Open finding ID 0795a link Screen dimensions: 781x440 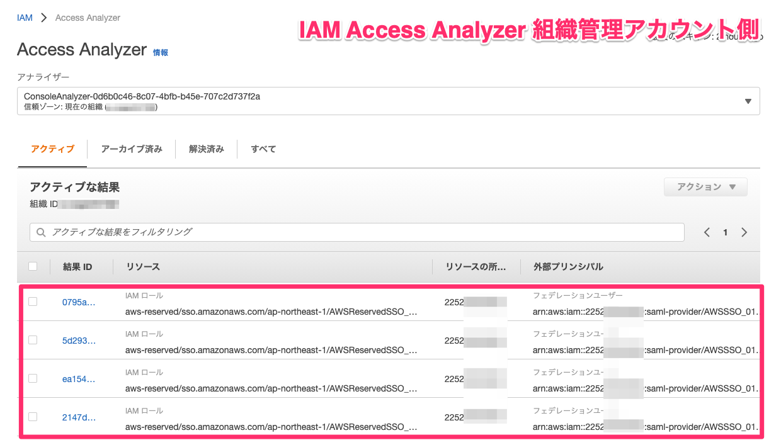(x=79, y=302)
